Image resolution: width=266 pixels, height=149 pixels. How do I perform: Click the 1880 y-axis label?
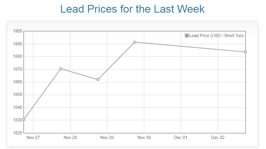coord(18,57)
